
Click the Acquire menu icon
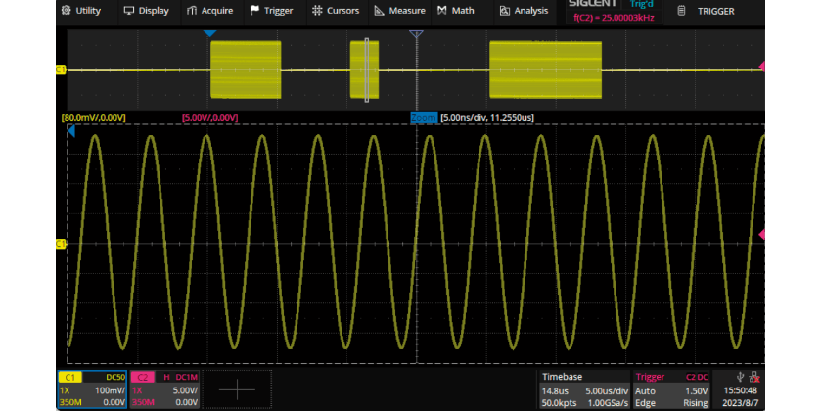pos(193,11)
